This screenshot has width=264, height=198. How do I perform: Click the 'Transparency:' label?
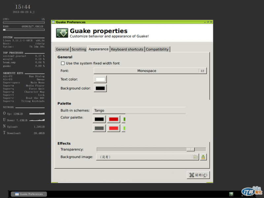[72, 149]
